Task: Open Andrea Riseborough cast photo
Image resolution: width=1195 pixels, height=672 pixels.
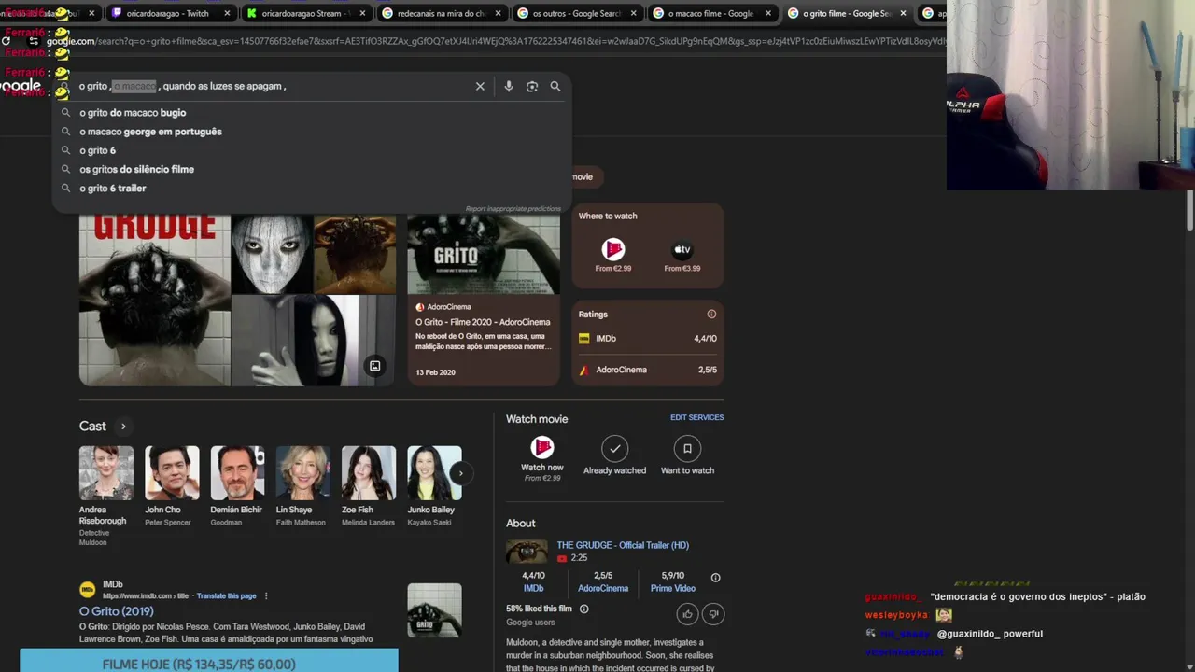Action: tap(106, 473)
